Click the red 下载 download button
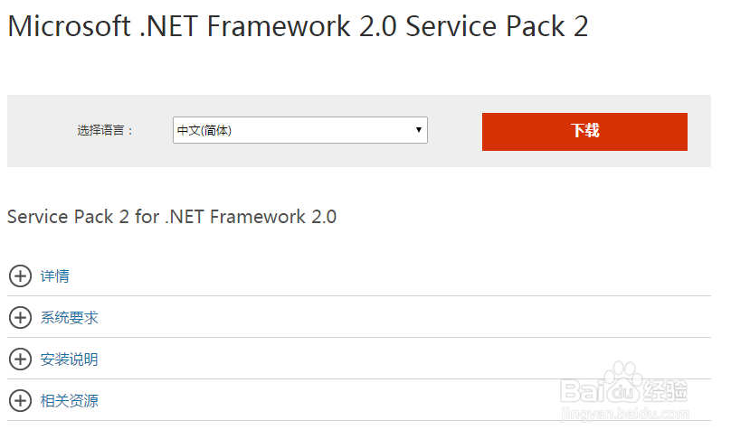731x439 pixels. [584, 131]
